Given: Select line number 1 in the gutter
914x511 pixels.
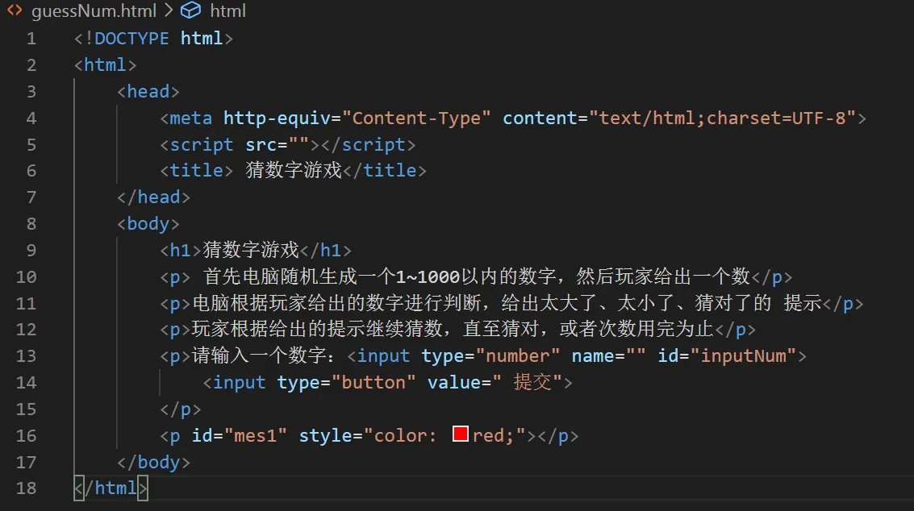Looking at the screenshot, I should click(31, 39).
